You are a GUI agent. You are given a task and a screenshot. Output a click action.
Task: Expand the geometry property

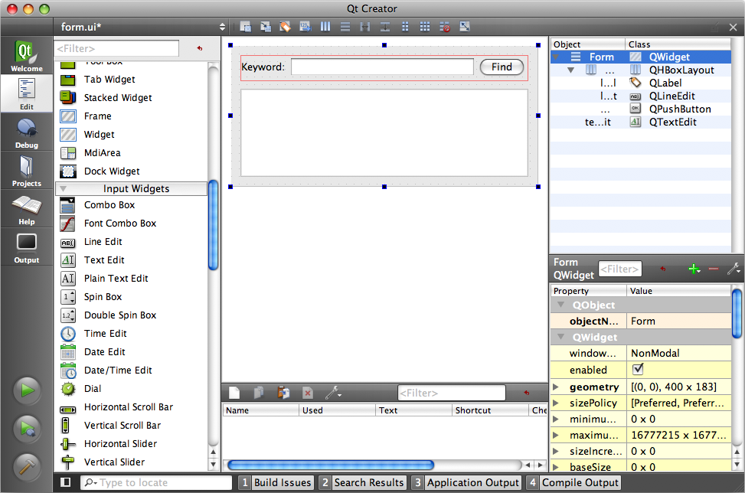coord(557,387)
